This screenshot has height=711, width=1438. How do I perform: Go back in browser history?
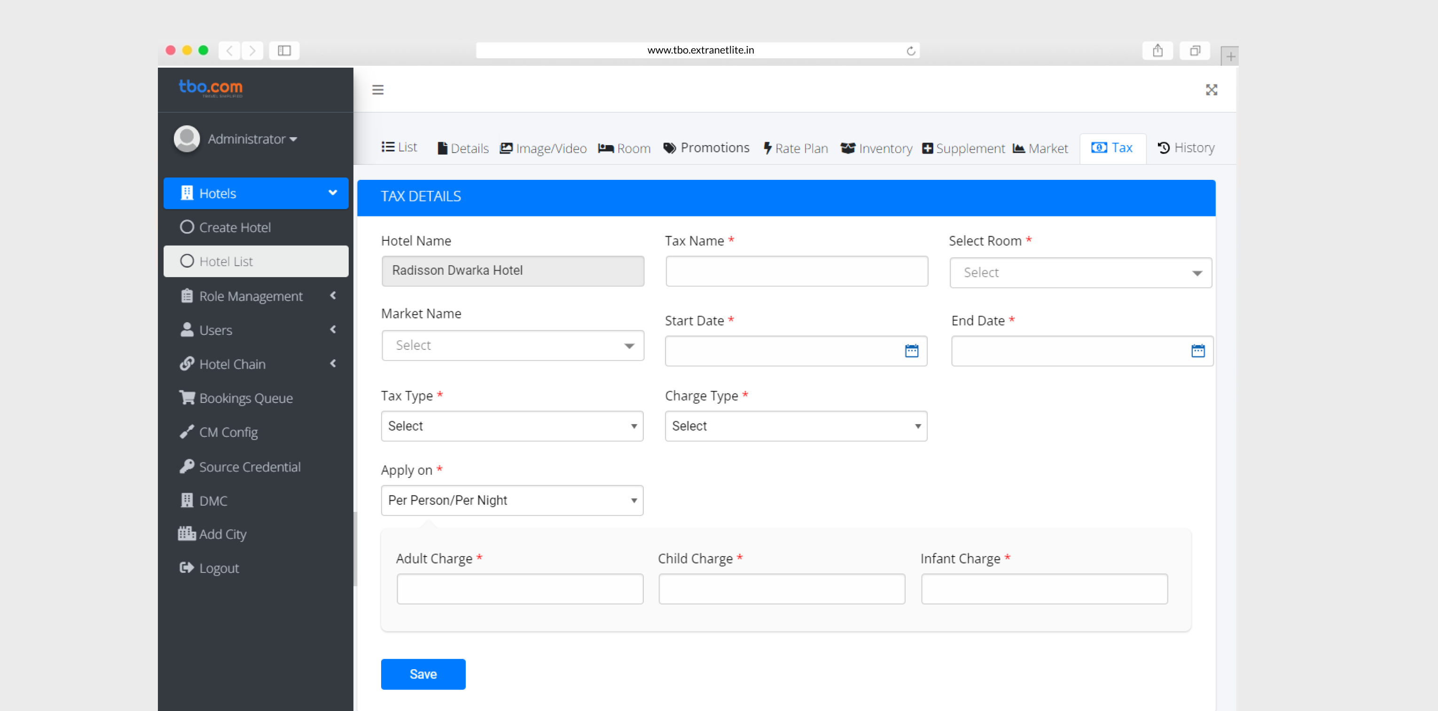(229, 51)
